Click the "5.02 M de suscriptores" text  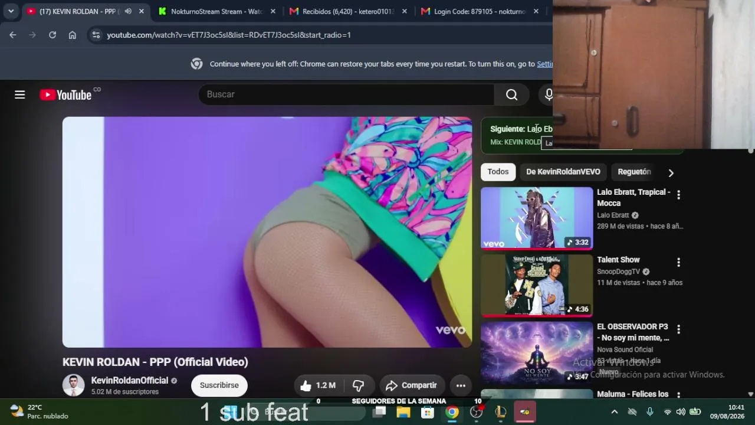[x=125, y=392]
